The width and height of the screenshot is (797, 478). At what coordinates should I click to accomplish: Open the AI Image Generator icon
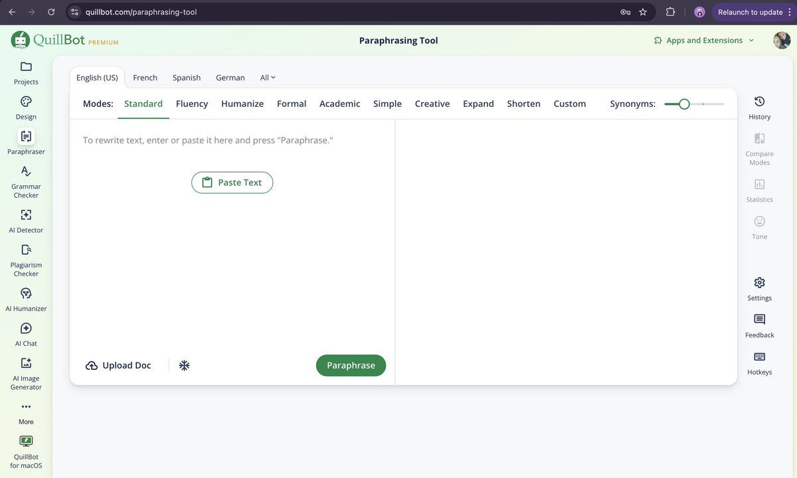(26, 363)
